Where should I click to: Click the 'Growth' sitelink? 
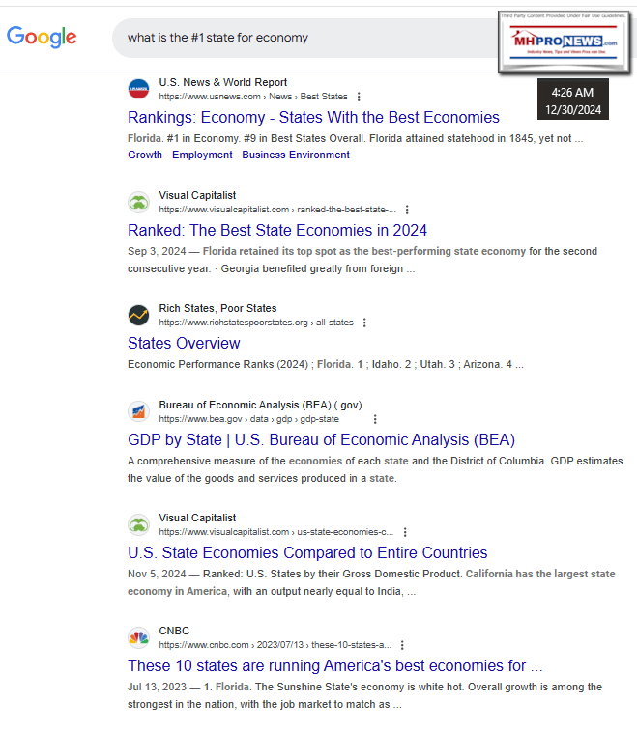145,155
